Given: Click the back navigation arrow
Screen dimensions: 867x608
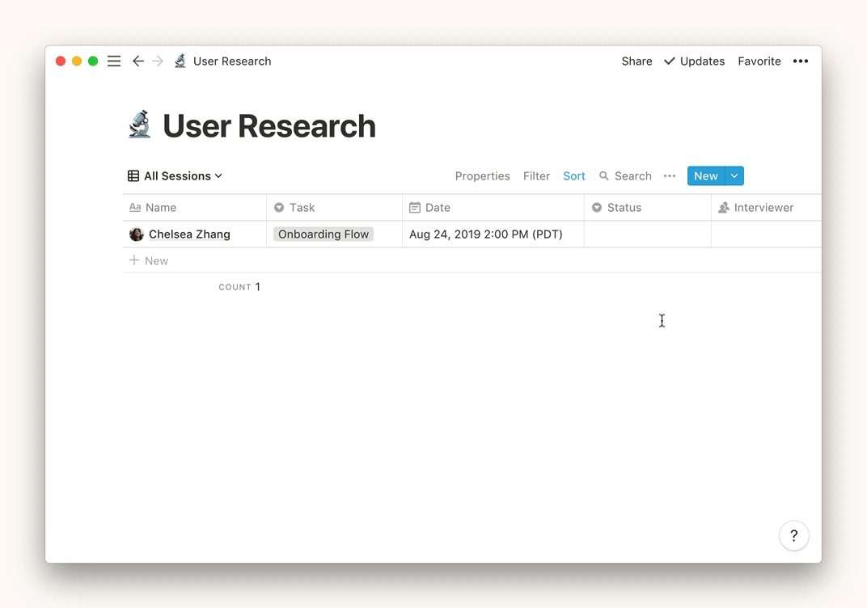Looking at the screenshot, I should coord(138,61).
